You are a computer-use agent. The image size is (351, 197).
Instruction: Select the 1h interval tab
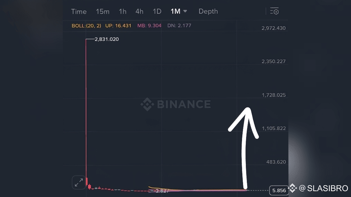pos(122,11)
